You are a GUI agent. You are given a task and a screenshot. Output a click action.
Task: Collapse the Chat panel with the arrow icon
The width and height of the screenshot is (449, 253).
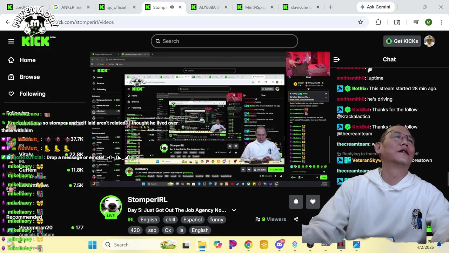(x=336, y=59)
